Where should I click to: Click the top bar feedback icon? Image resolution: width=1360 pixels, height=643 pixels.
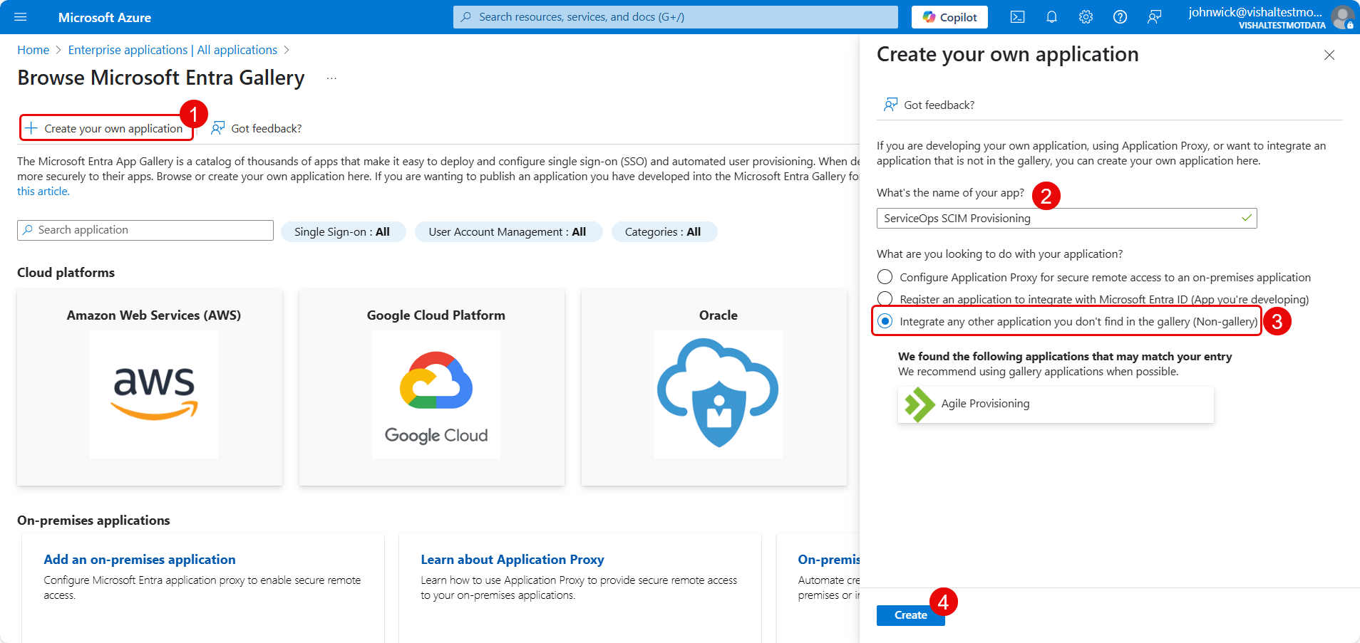(x=1154, y=17)
